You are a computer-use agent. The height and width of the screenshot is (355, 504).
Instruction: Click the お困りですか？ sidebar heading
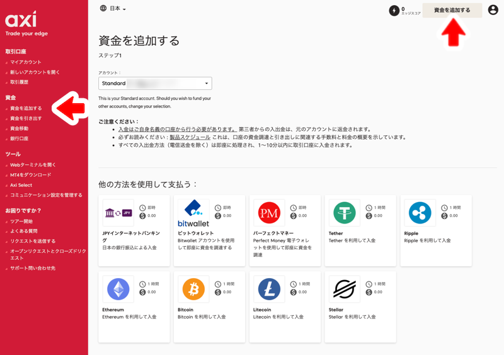pyautogui.click(x=23, y=211)
